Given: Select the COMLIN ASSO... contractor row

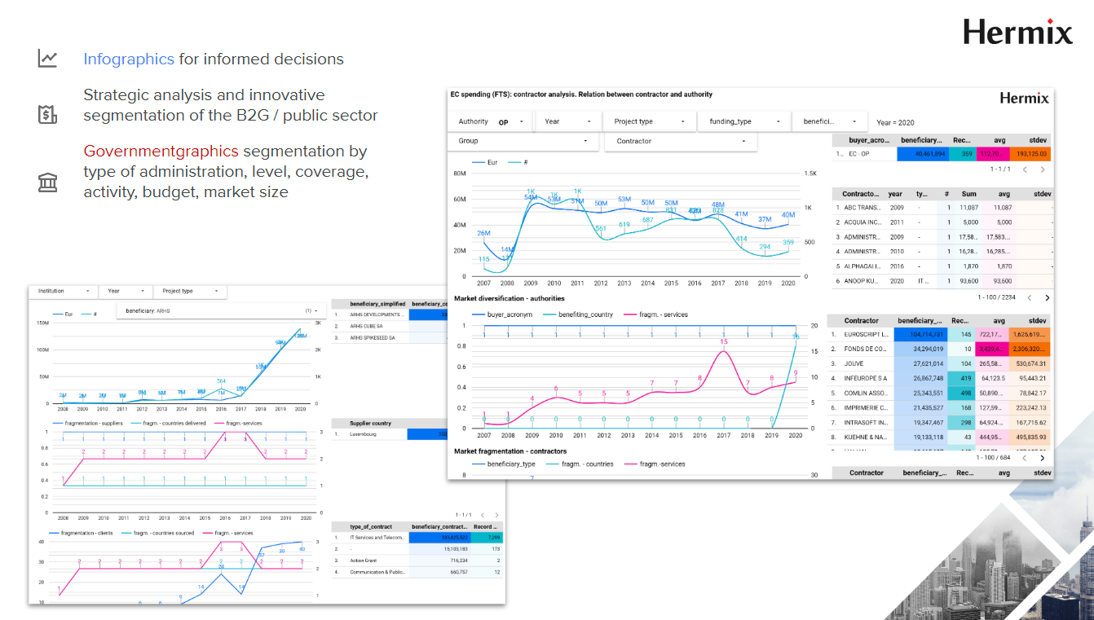Looking at the screenshot, I should tap(940, 393).
